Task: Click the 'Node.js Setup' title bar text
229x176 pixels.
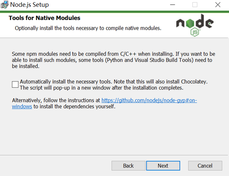Action: tap(29, 5)
